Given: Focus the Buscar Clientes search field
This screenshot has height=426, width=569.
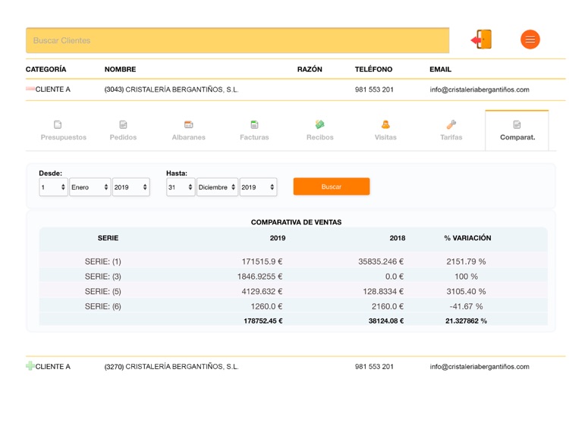Looking at the screenshot, I should point(237,40).
